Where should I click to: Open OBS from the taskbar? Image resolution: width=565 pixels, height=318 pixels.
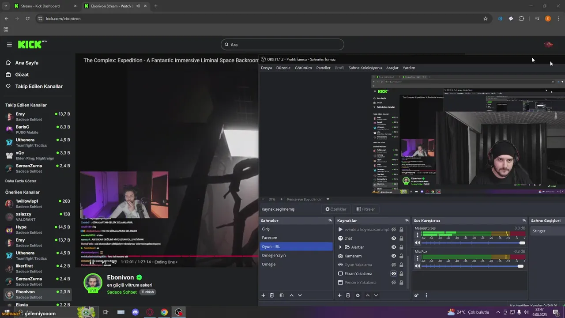click(x=179, y=312)
